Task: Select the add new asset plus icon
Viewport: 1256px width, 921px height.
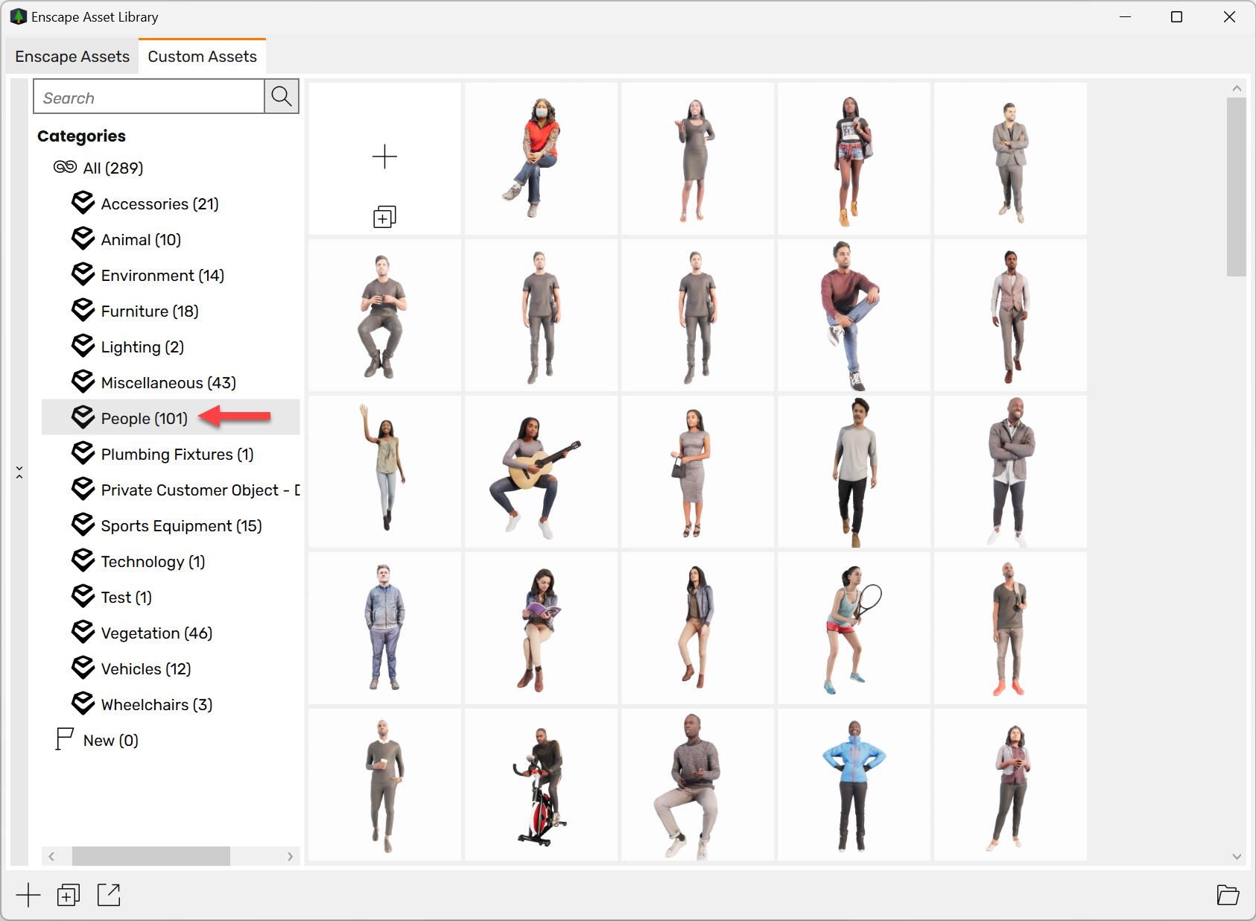Action: (x=28, y=895)
